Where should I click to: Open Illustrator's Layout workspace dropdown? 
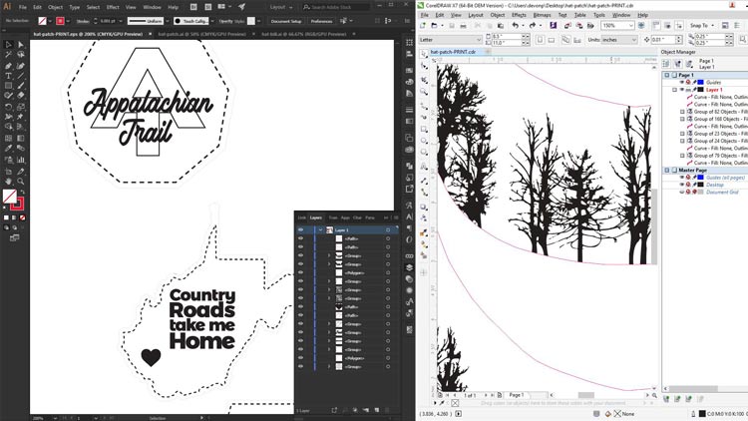(x=281, y=7)
